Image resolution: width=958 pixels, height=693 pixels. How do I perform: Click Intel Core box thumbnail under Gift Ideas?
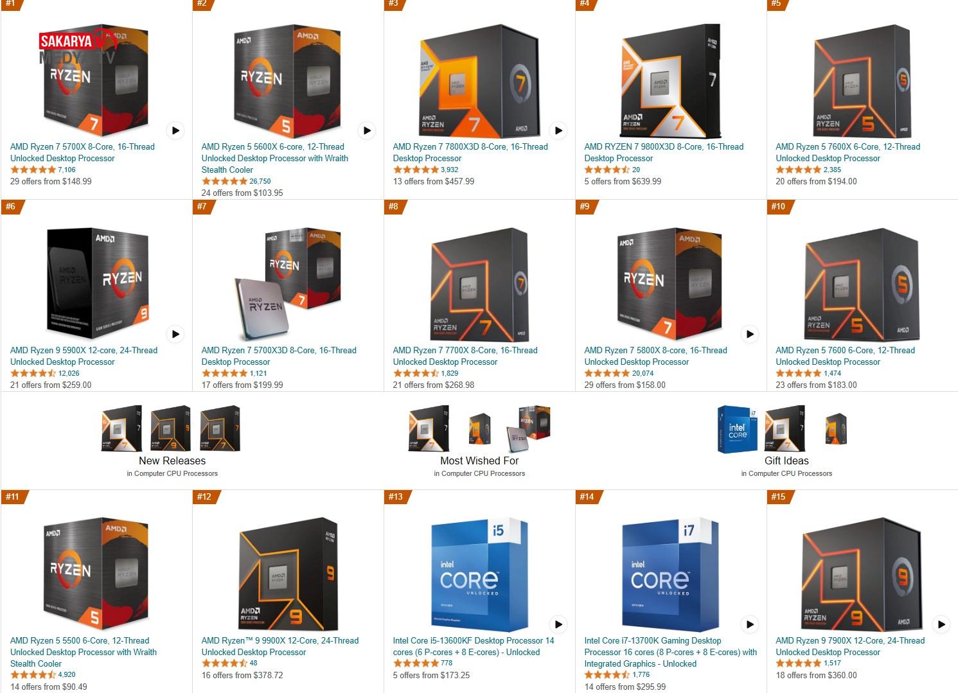click(738, 430)
